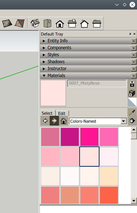The height and width of the screenshot is (213, 137).
Task: Go back in materials browser
Action: [45, 121]
